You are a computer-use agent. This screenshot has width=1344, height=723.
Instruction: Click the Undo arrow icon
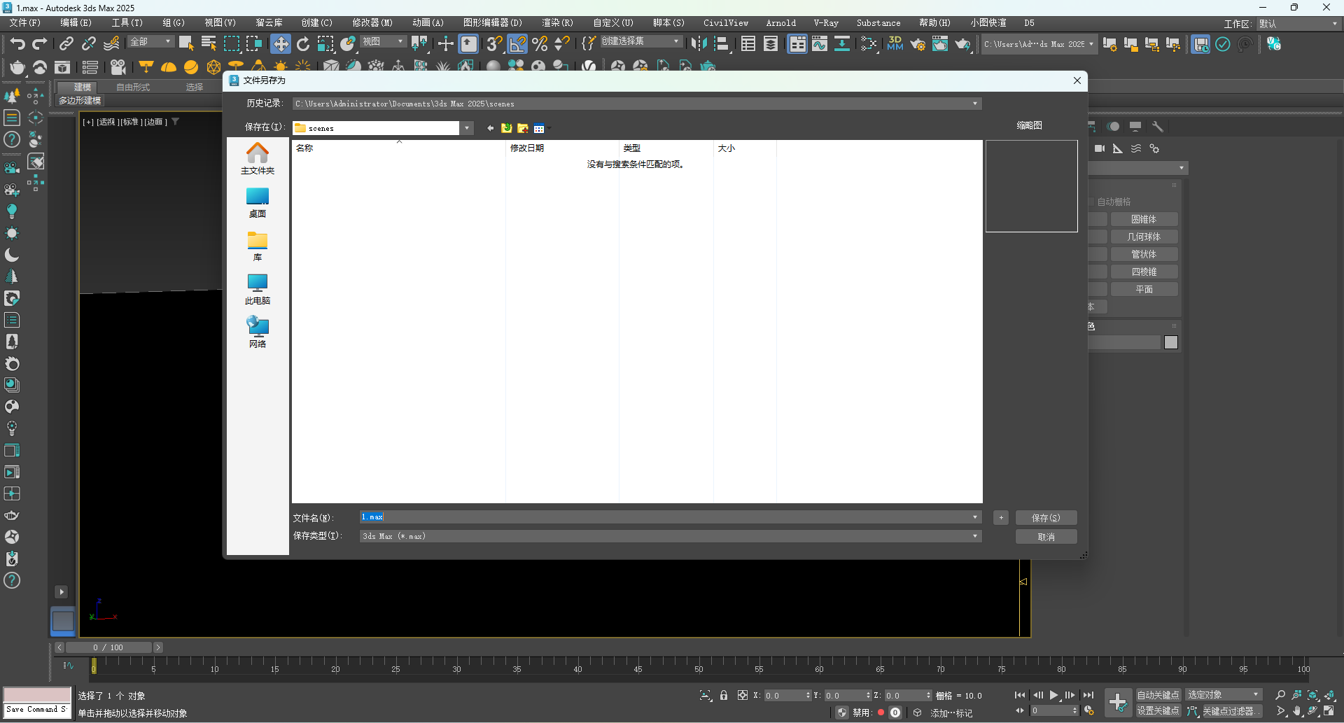pyautogui.click(x=17, y=44)
